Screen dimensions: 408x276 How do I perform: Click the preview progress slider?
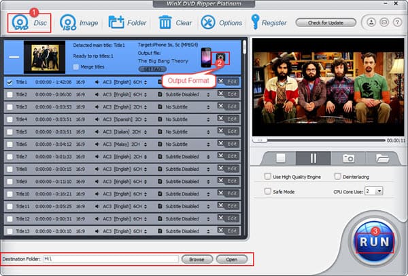point(319,140)
